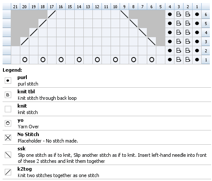Click the purl symbol in the legend
Image resolution: width=212 pixels, height=181 pixels.
(x=8, y=80)
